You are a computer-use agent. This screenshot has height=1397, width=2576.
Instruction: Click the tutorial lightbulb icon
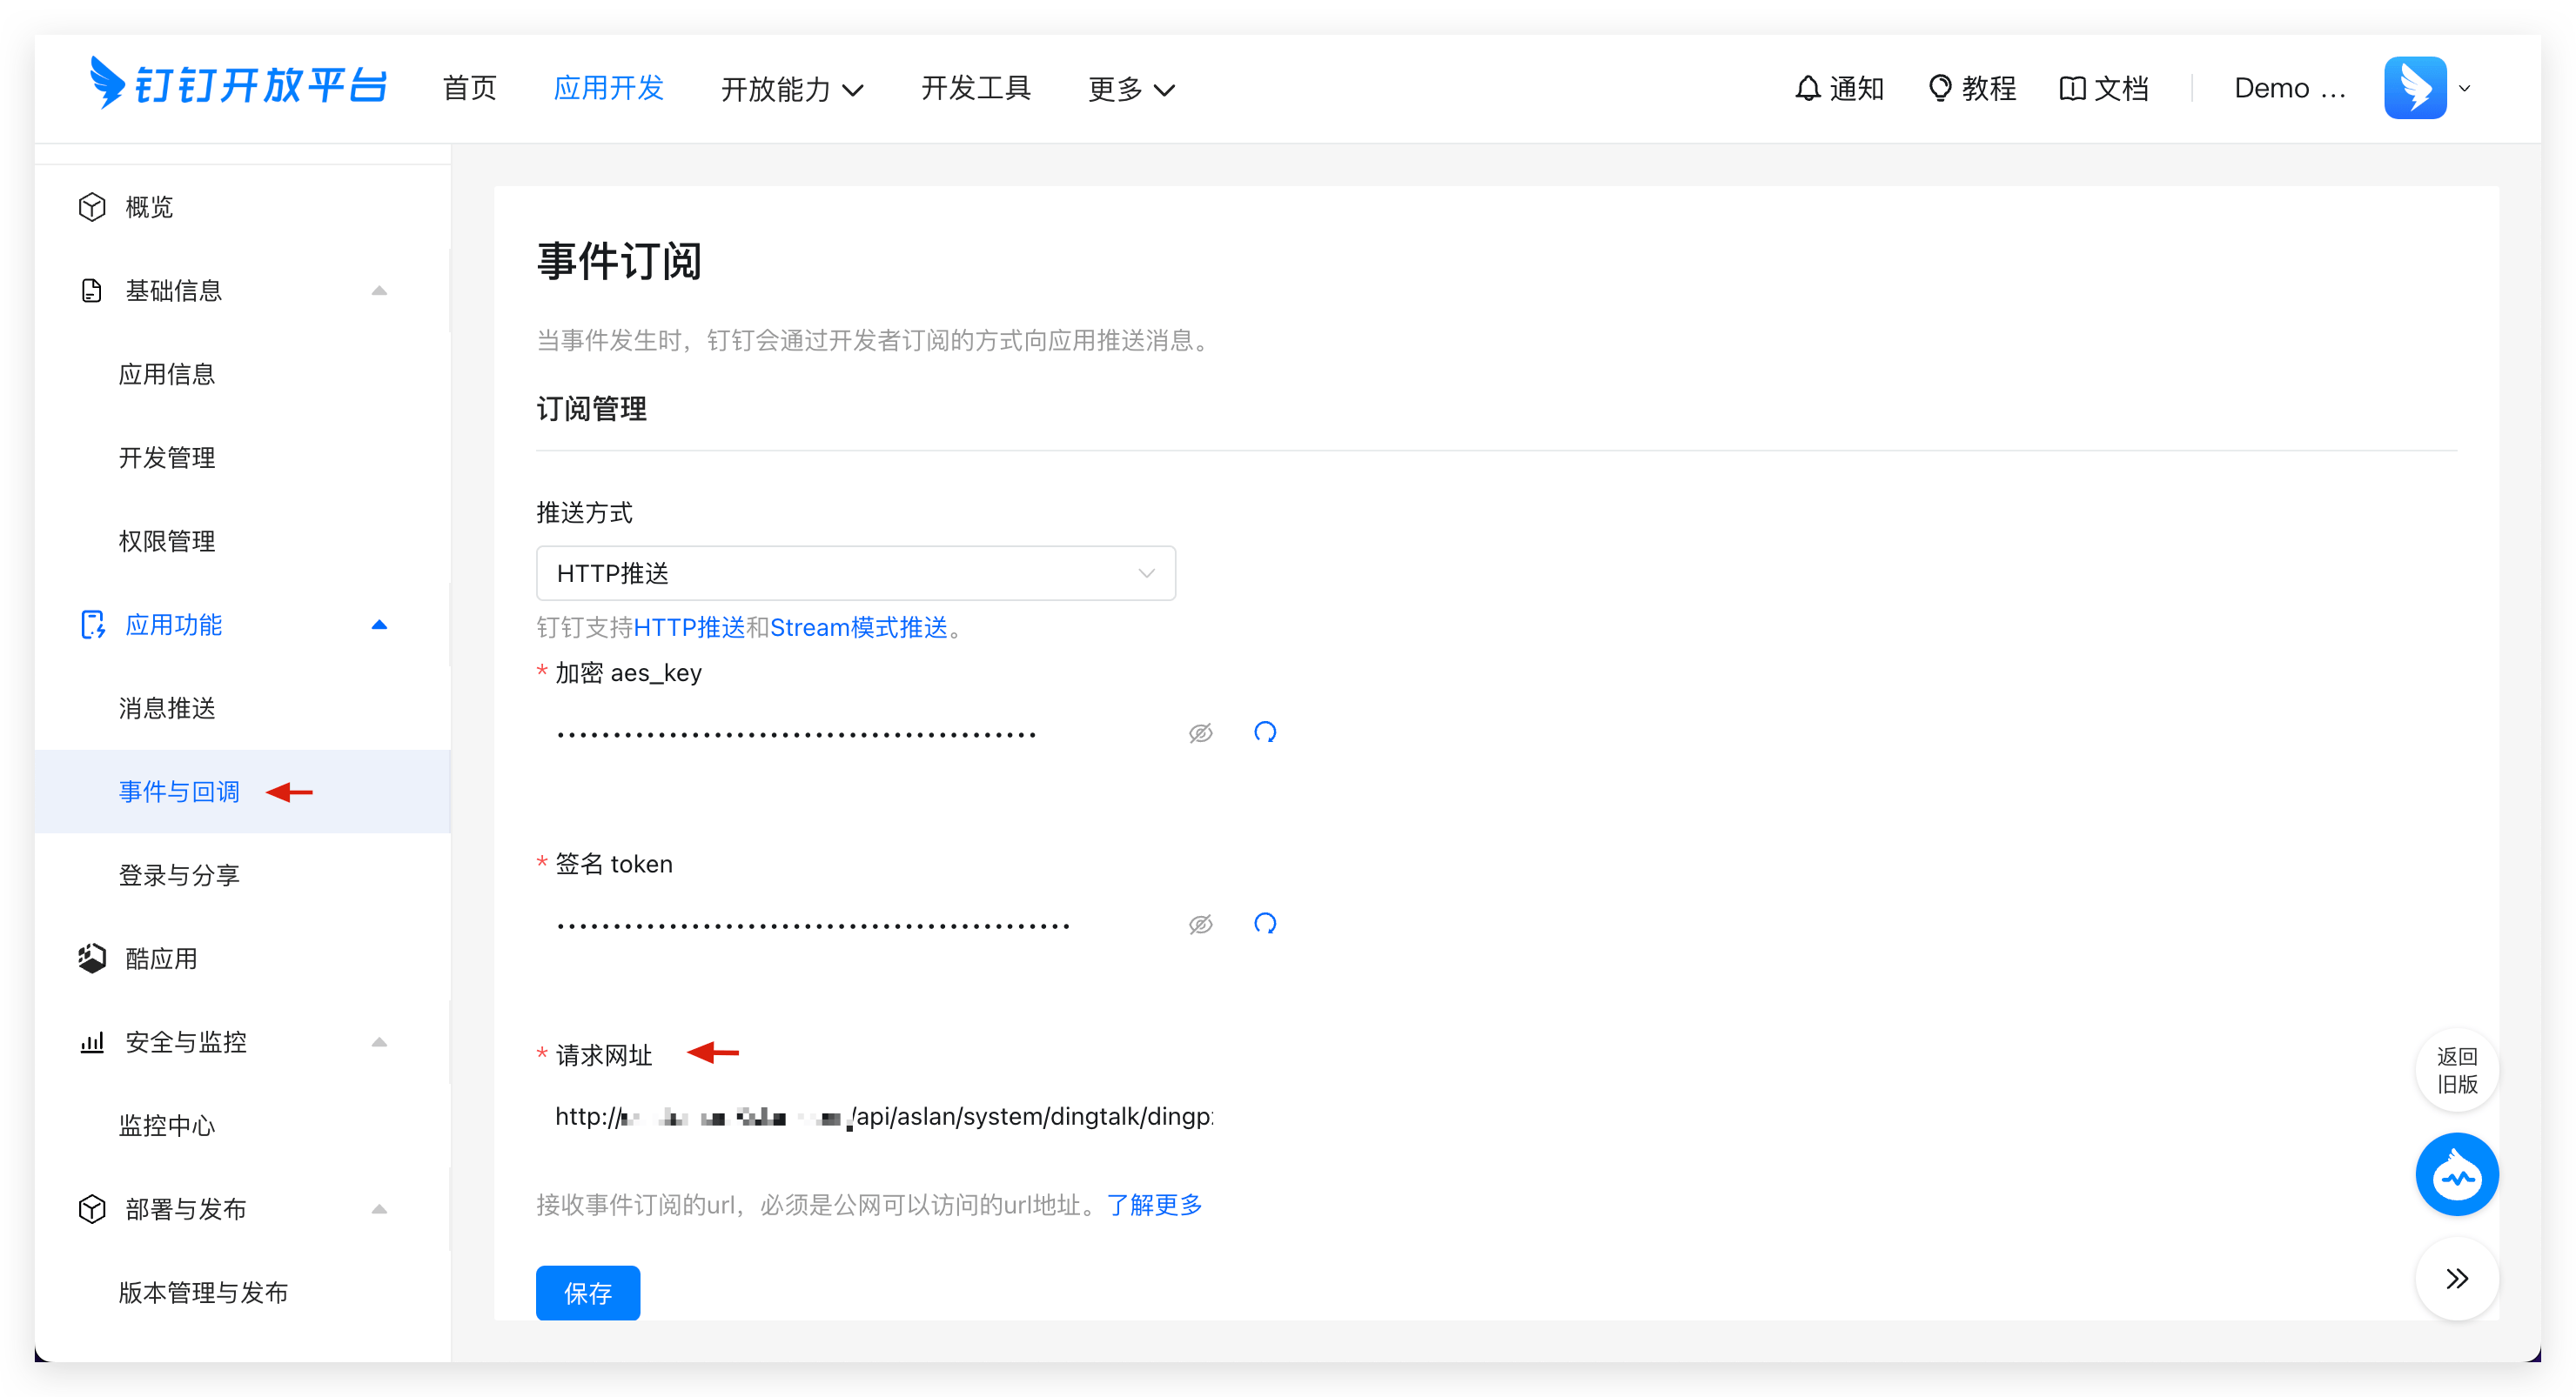1939,89
